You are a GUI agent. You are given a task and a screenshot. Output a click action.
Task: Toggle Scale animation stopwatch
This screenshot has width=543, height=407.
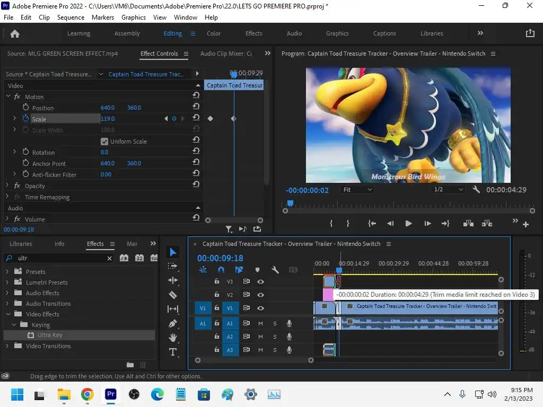point(25,118)
